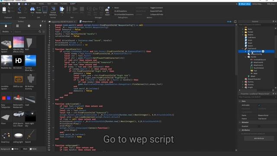Click the Step Into debugger icon
Image resolution: width=277 pixels, height=156 pixels.
coord(89,9)
